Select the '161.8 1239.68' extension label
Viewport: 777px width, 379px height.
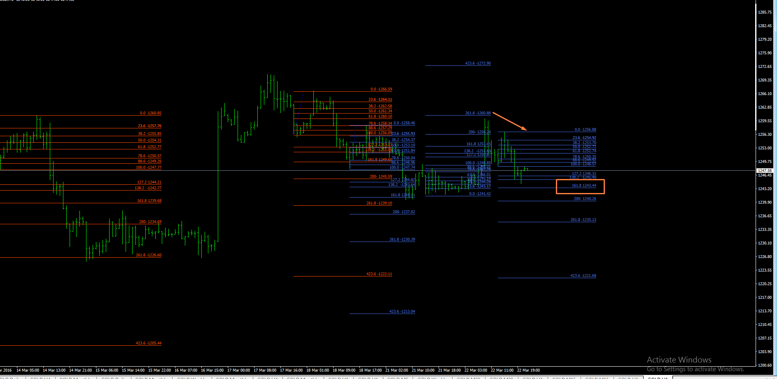pos(149,201)
